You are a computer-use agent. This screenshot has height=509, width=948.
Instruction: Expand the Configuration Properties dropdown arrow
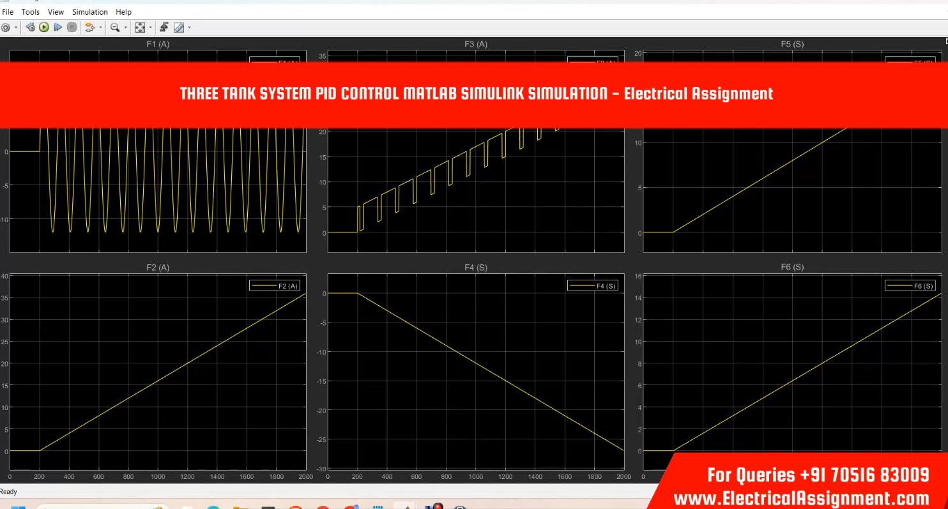[15, 27]
